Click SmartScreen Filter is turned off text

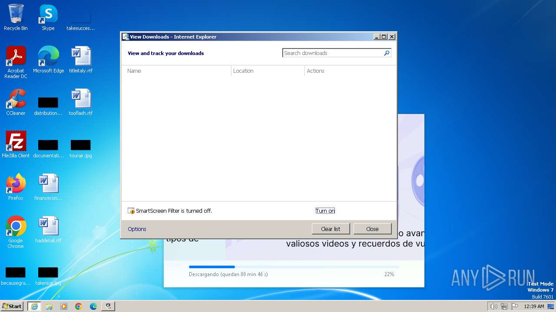tap(174, 211)
